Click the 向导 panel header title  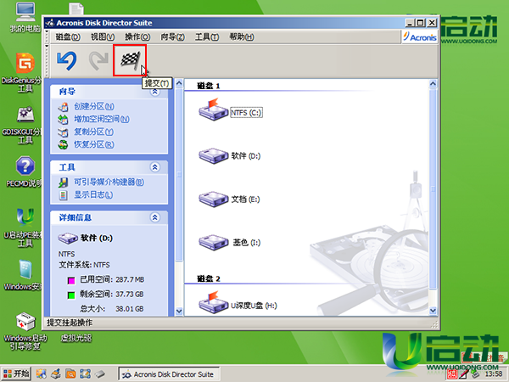[x=67, y=92]
